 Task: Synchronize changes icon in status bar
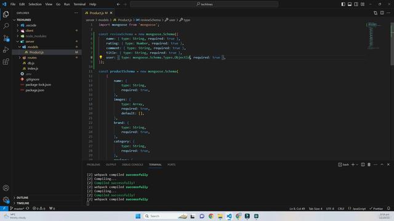click(27, 209)
